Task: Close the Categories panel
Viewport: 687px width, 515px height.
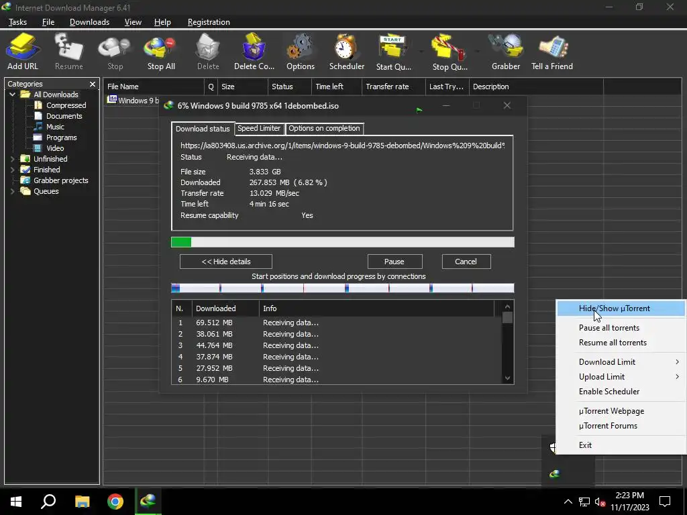Action: click(x=93, y=84)
